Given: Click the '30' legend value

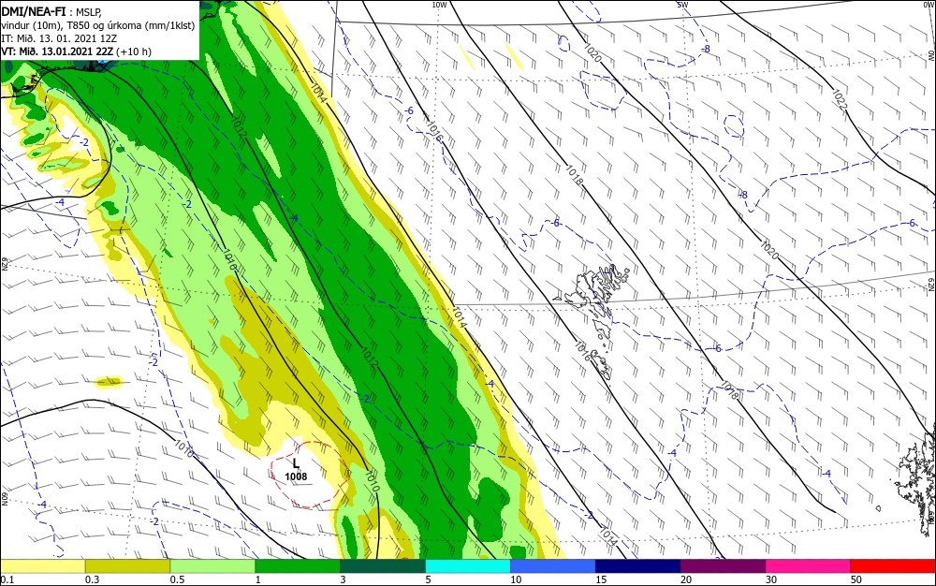Looking at the screenshot, I should click(771, 579).
